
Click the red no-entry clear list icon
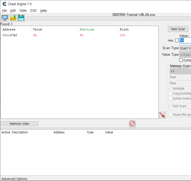tap(132, 124)
